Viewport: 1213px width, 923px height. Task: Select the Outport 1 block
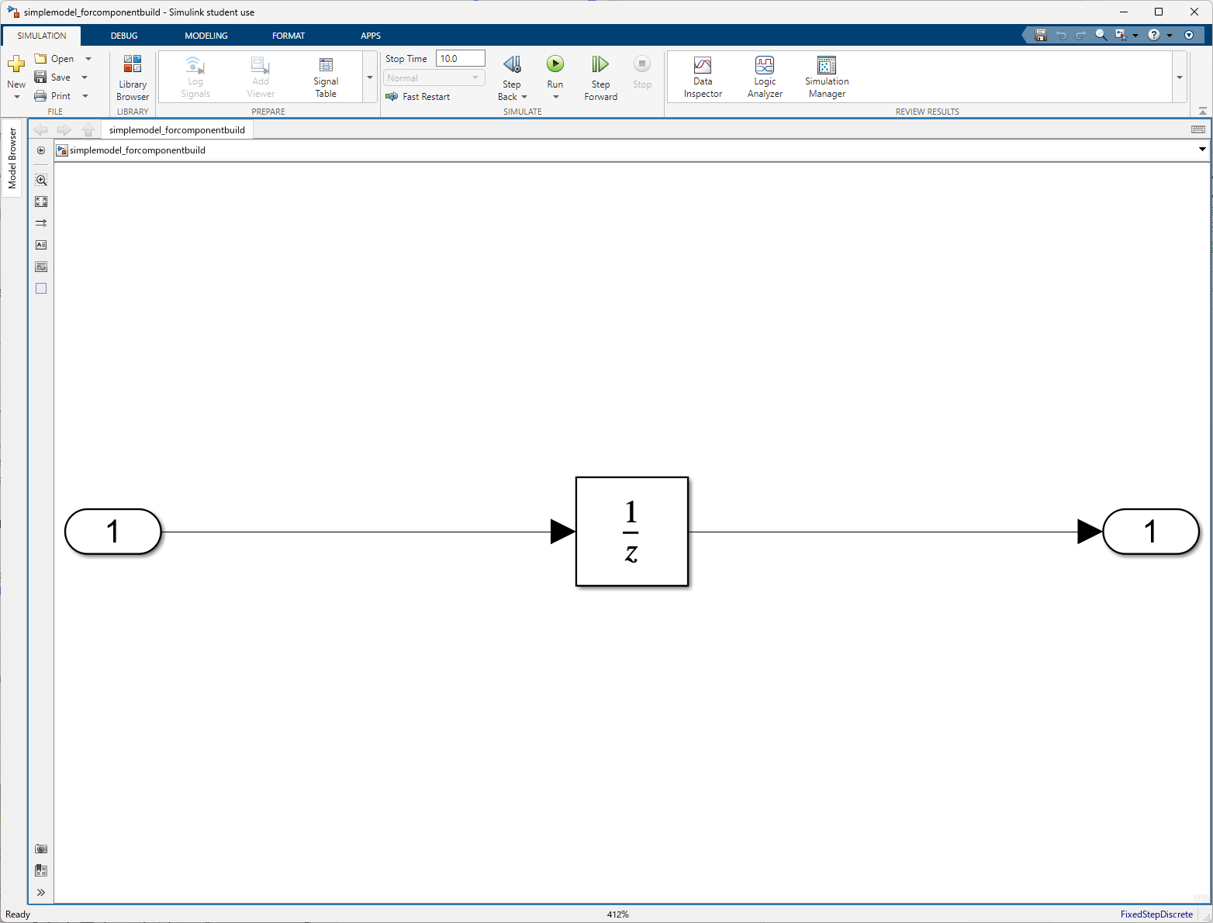tap(1151, 532)
